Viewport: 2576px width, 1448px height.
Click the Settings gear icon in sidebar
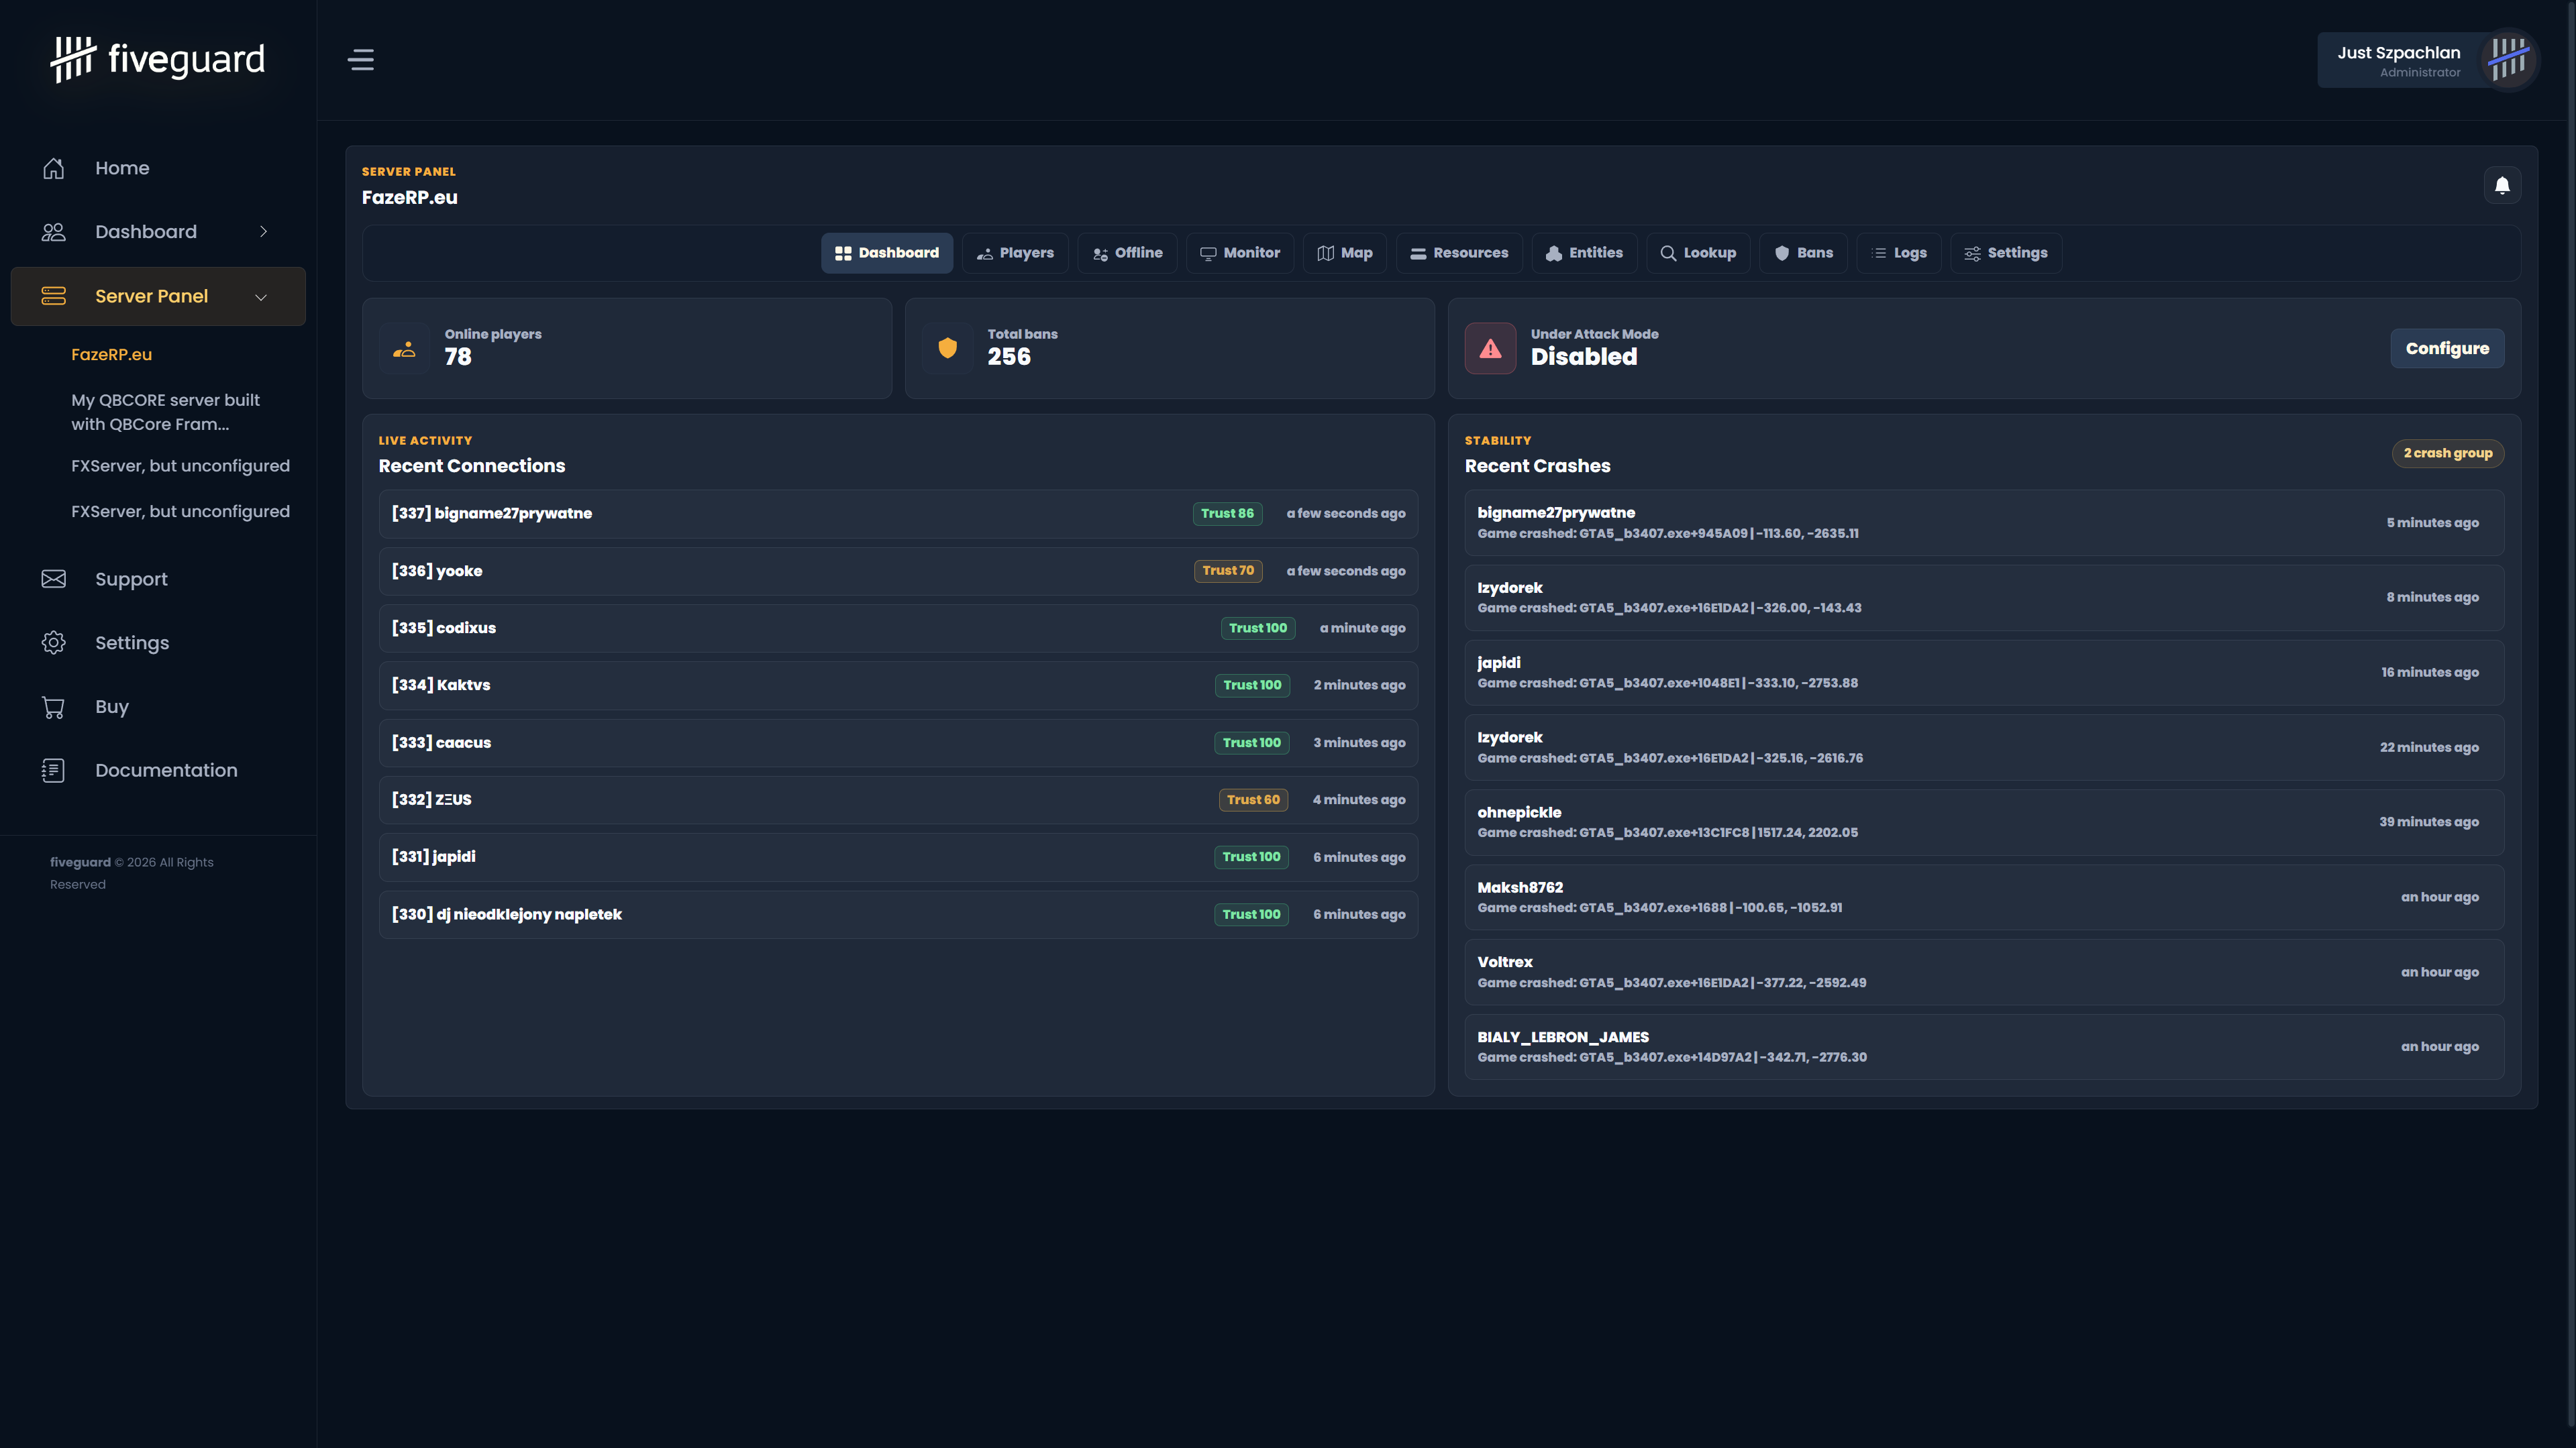[x=54, y=643]
